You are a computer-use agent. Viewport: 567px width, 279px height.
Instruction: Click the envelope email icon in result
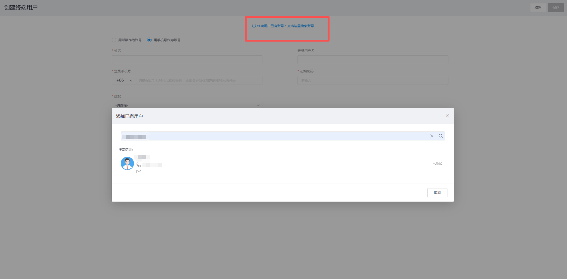pos(139,172)
